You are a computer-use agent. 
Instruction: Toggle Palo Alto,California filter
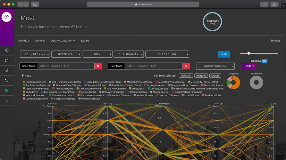[115, 89]
